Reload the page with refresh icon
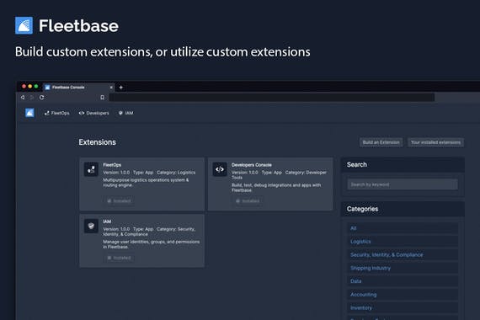Viewport: 480px width, 320px height. click(41, 98)
